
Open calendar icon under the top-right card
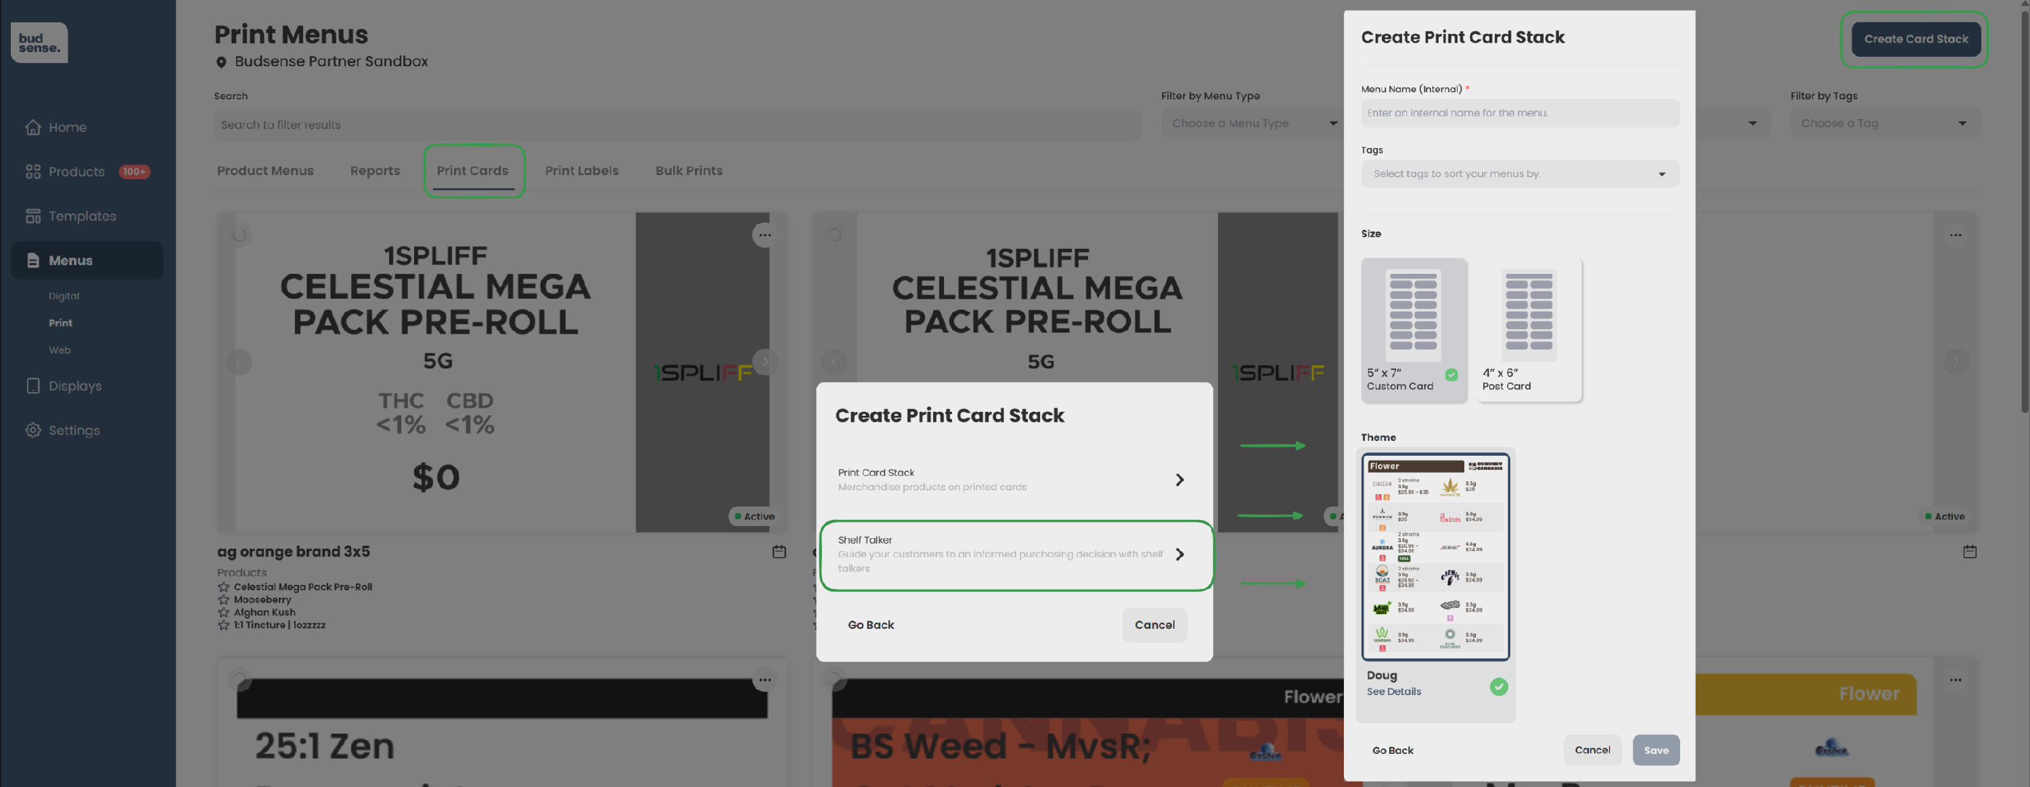1969,552
